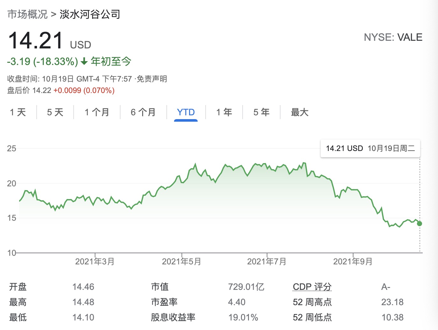
Task: Click the 市盈率 value 4.40
Action: 237,302
